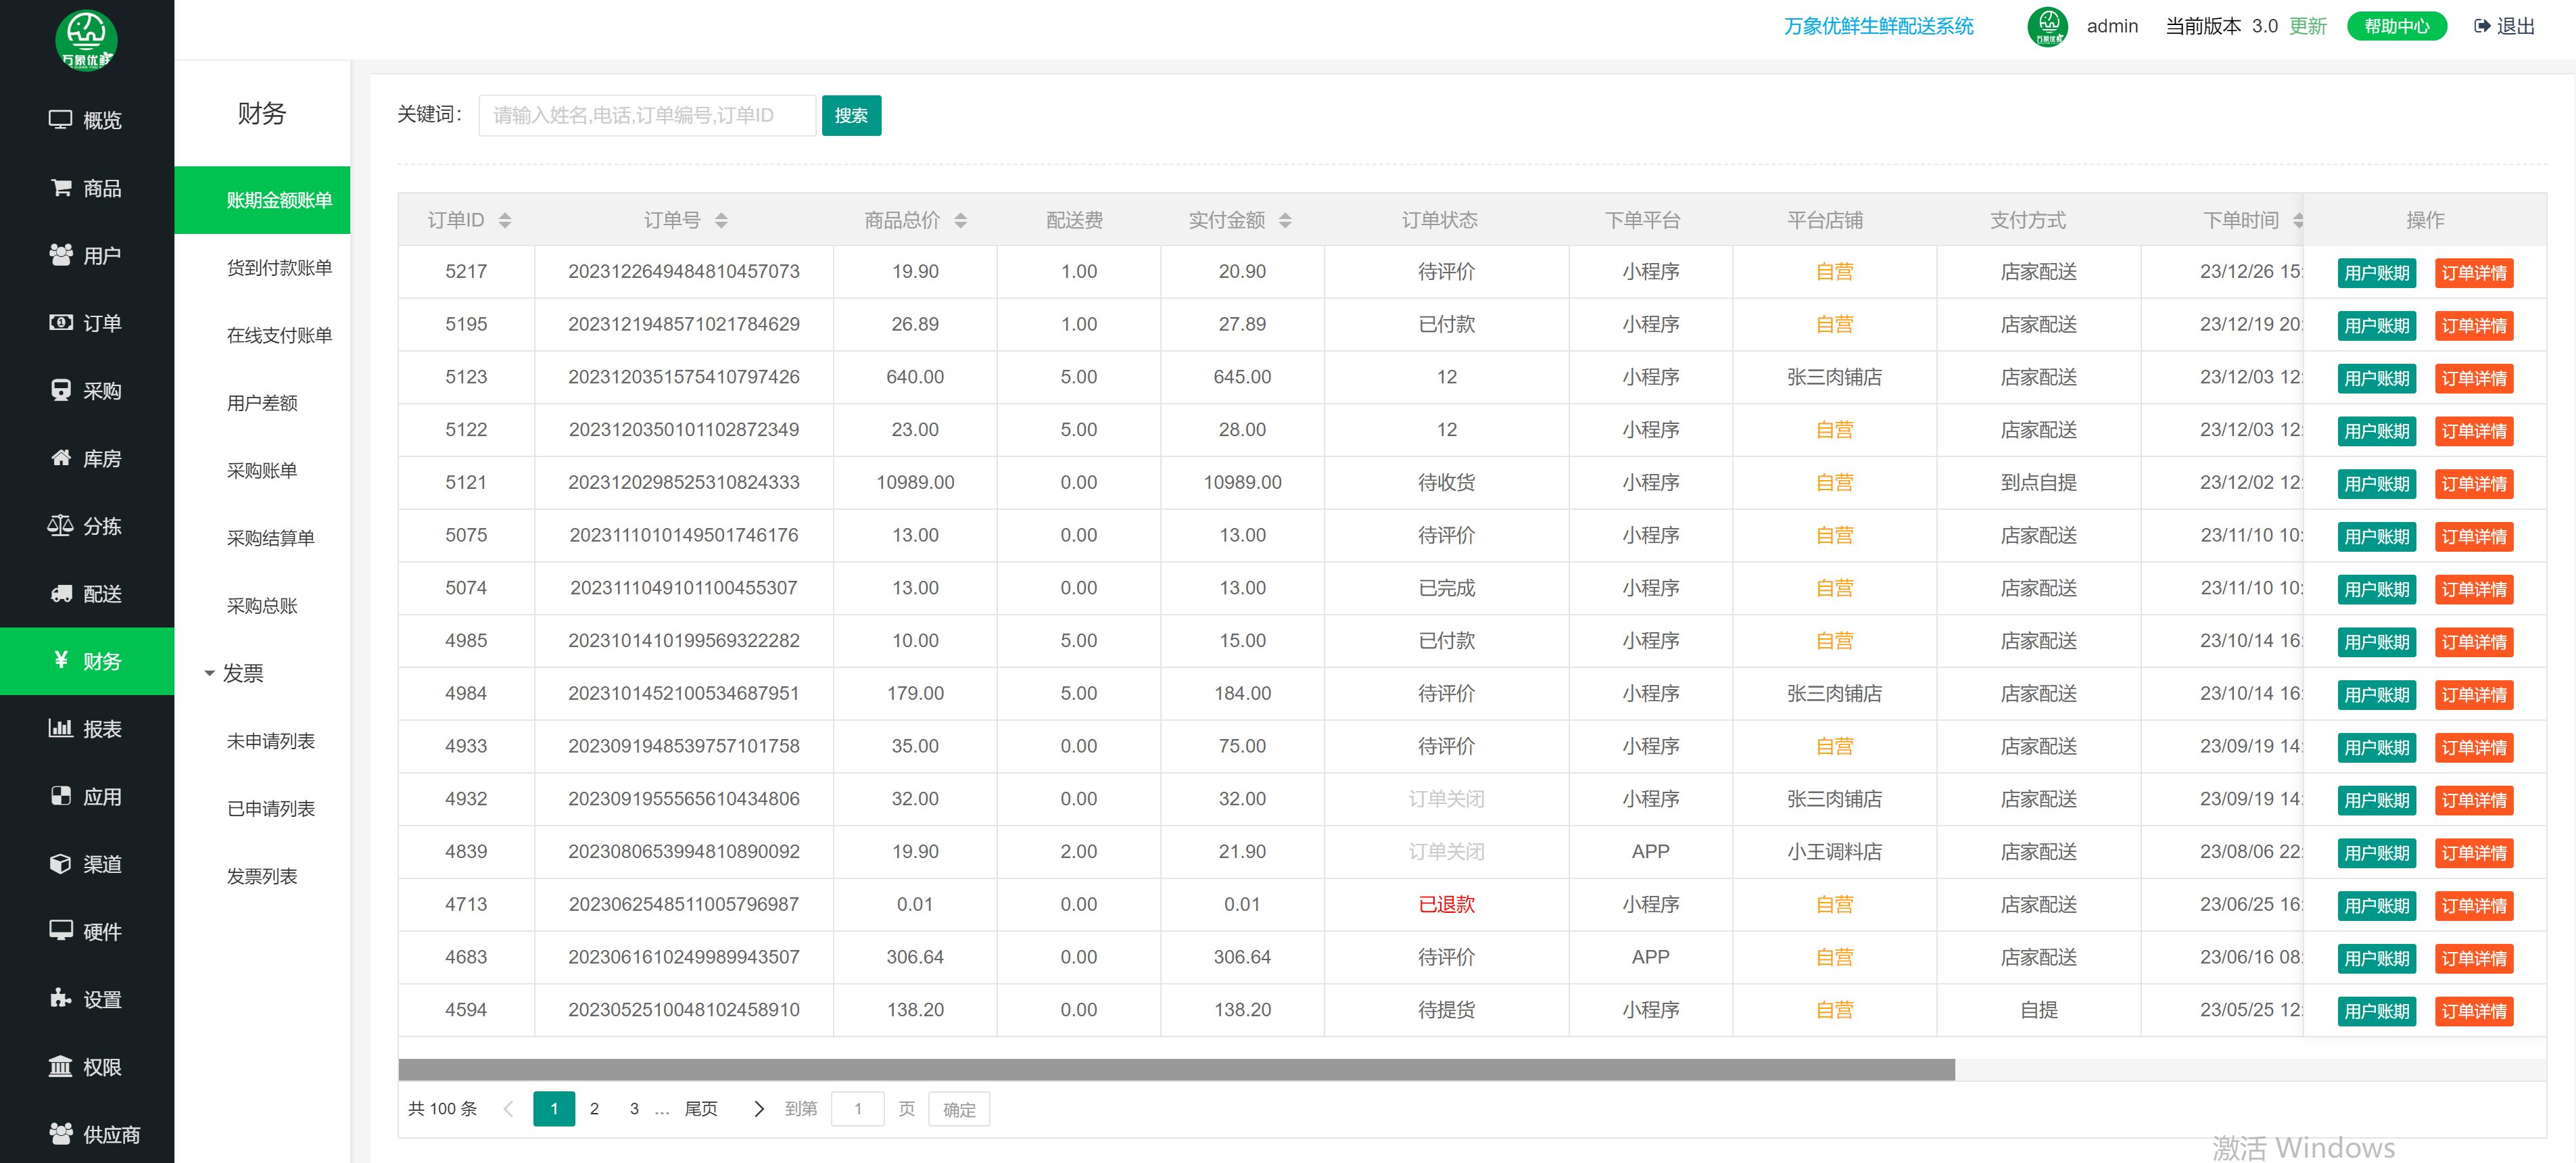2576x1163 pixels.
Task: Click the 分拣 balance scale icon
Action: click(x=60, y=525)
